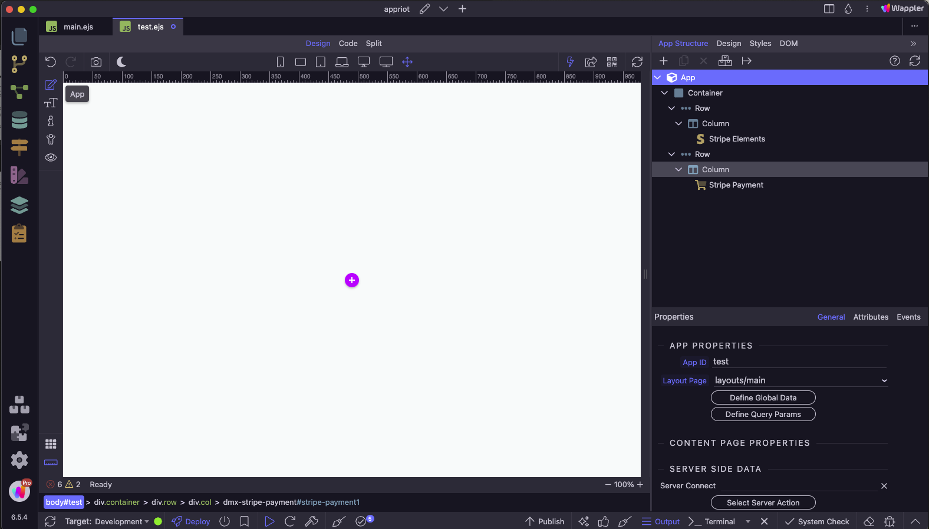Zoom out with minus next to 100%
The image size is (929, 529).
608,485
